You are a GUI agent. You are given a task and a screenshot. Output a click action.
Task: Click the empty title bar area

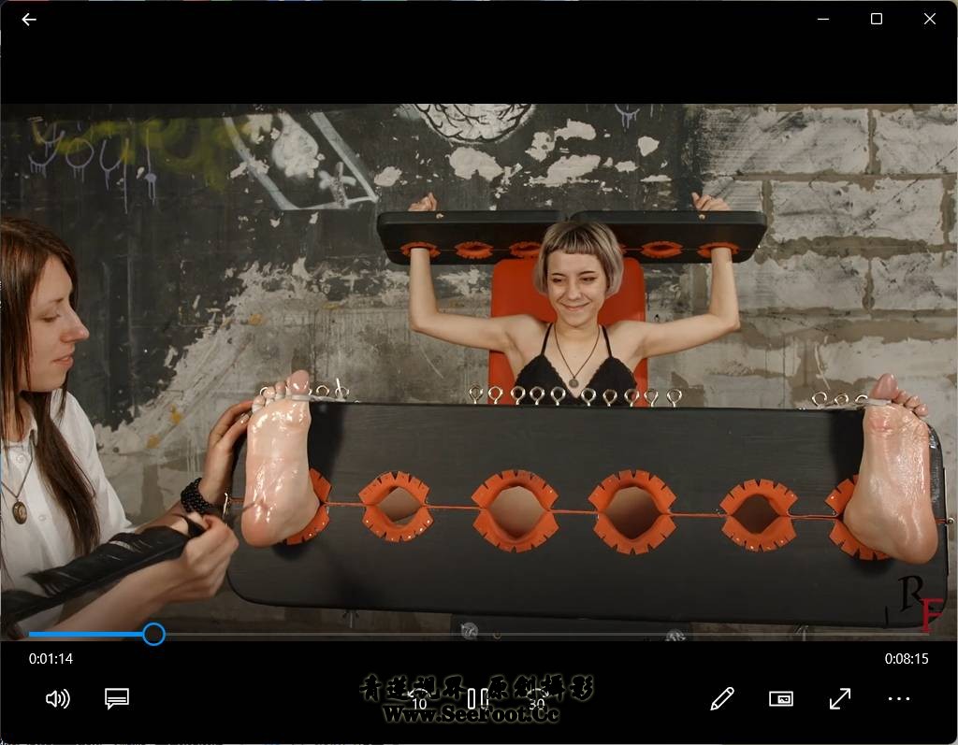421,19
